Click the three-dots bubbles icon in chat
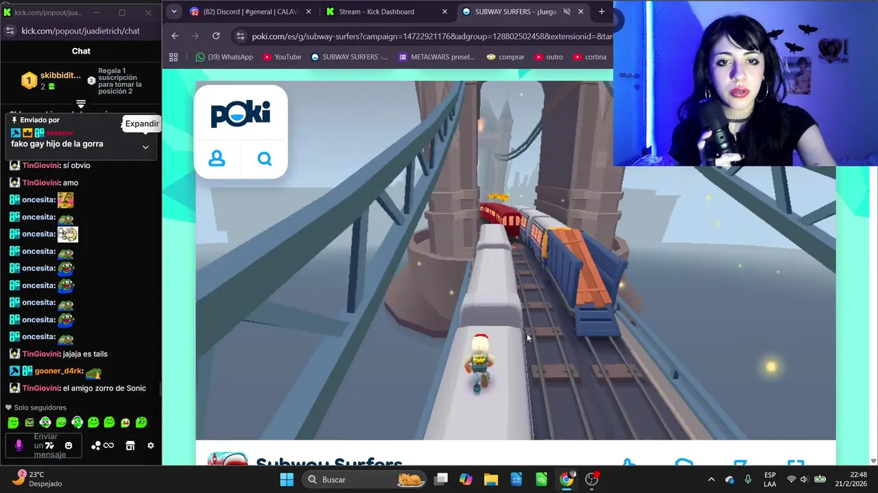 96,446
